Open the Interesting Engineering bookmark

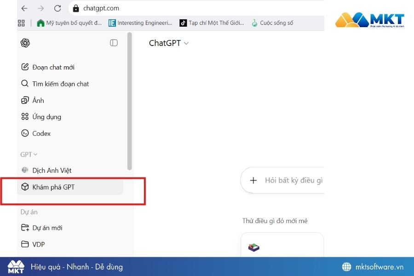pyautogui.click(x=140, y=23)
